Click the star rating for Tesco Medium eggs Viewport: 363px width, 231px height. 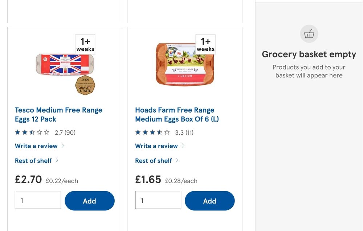(32, 133)
